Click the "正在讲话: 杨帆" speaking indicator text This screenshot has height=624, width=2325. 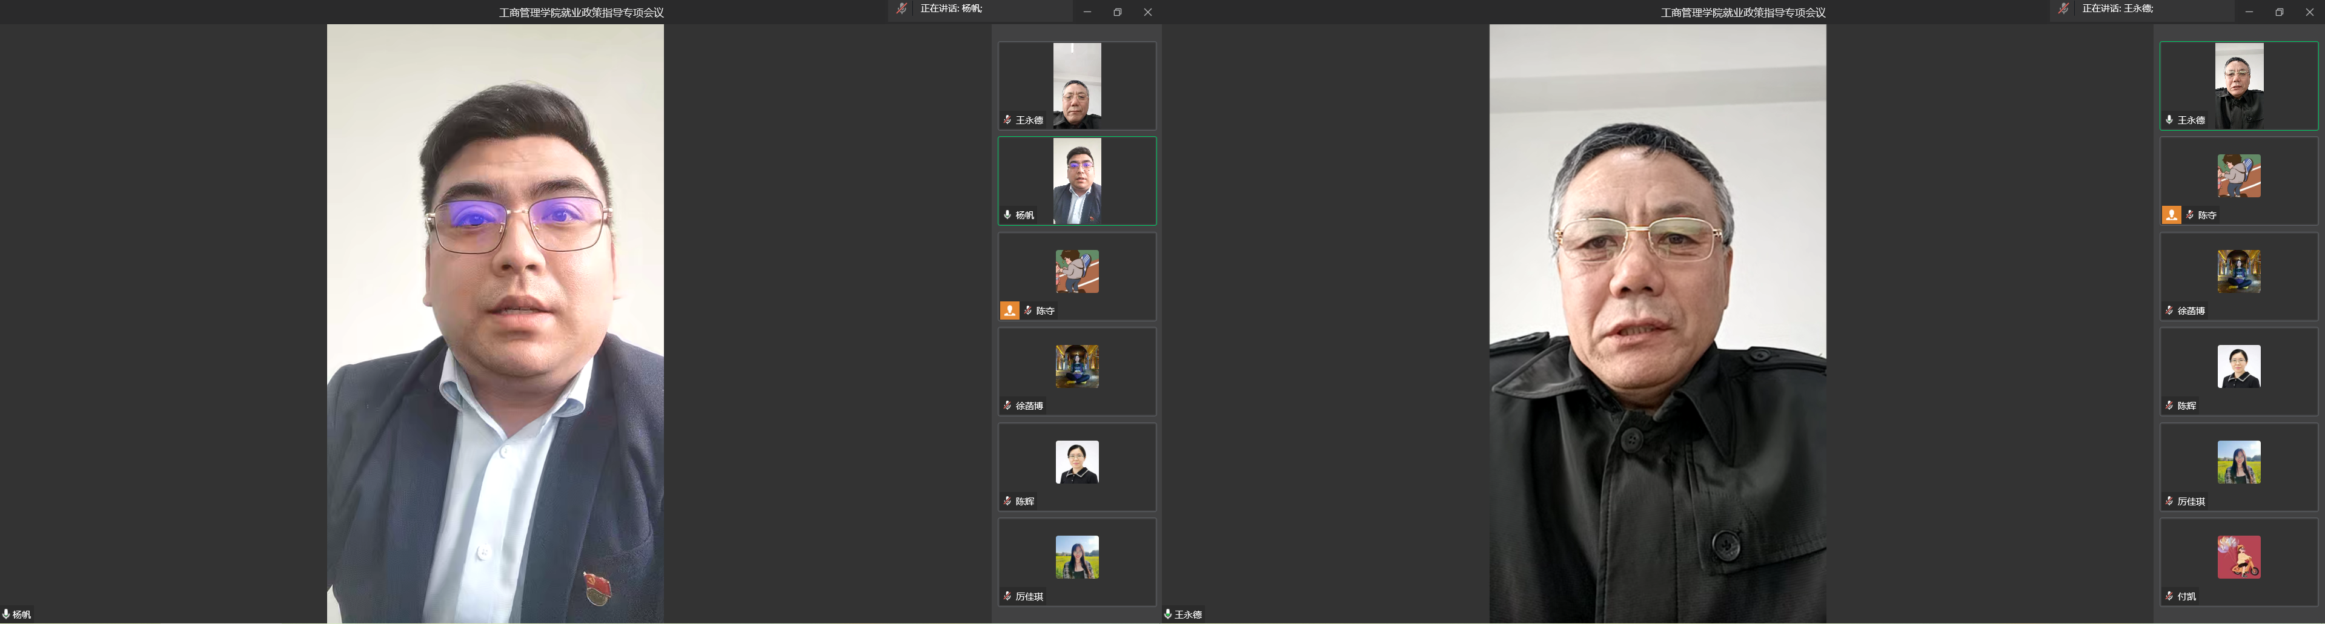pos(951,8)
